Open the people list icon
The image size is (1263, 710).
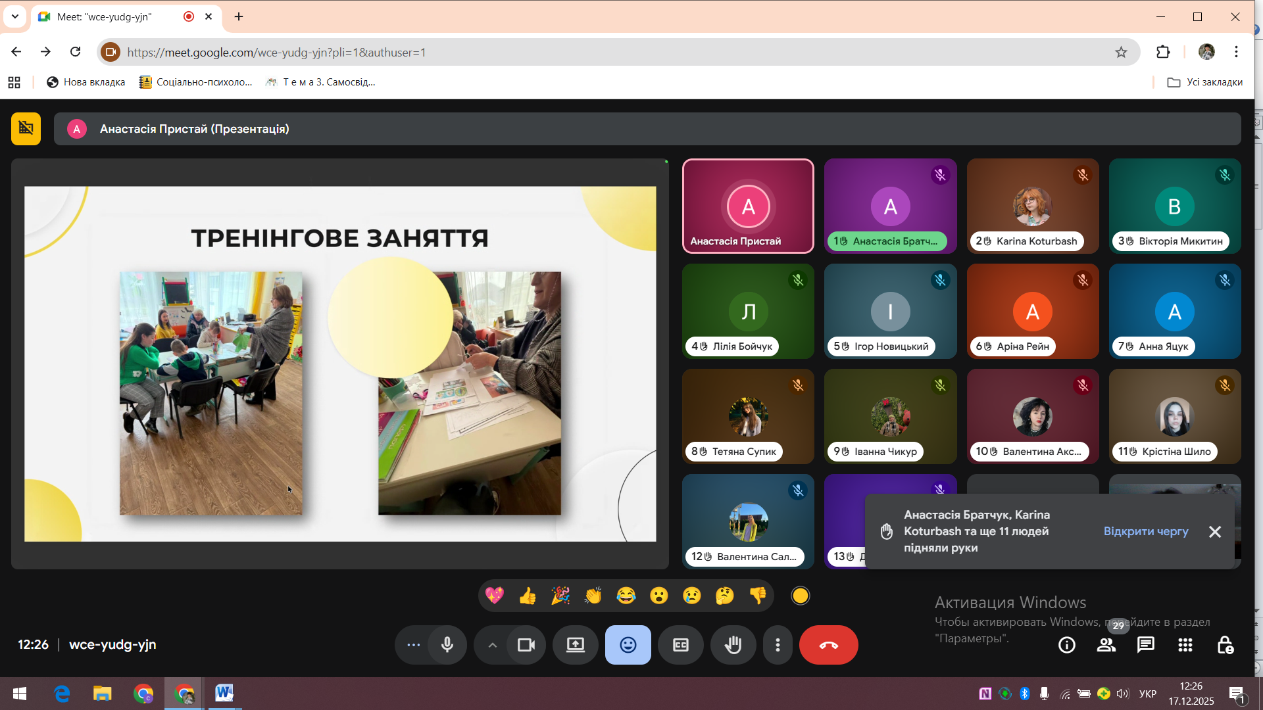click(1106, 645)
